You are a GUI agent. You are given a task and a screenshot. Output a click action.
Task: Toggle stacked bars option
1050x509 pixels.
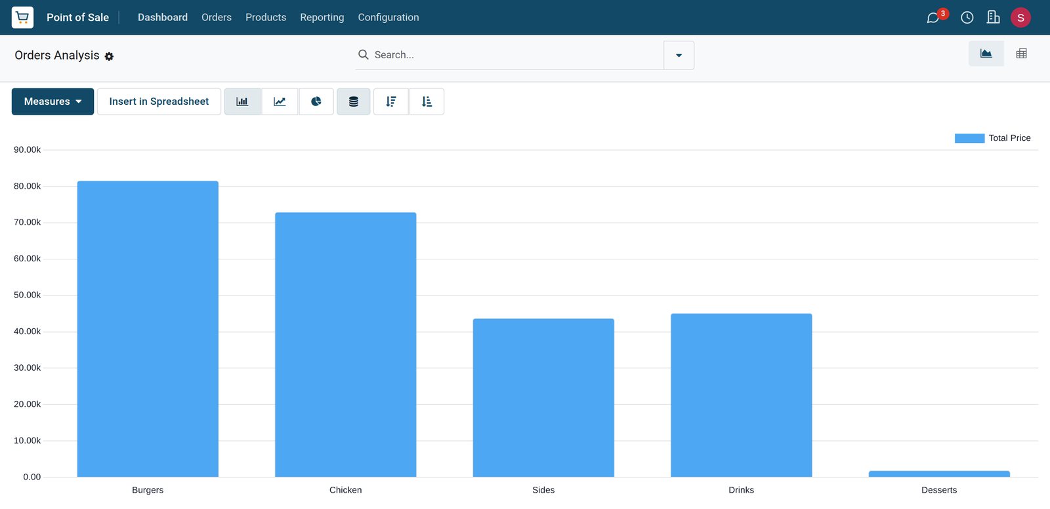click(354, 102)
